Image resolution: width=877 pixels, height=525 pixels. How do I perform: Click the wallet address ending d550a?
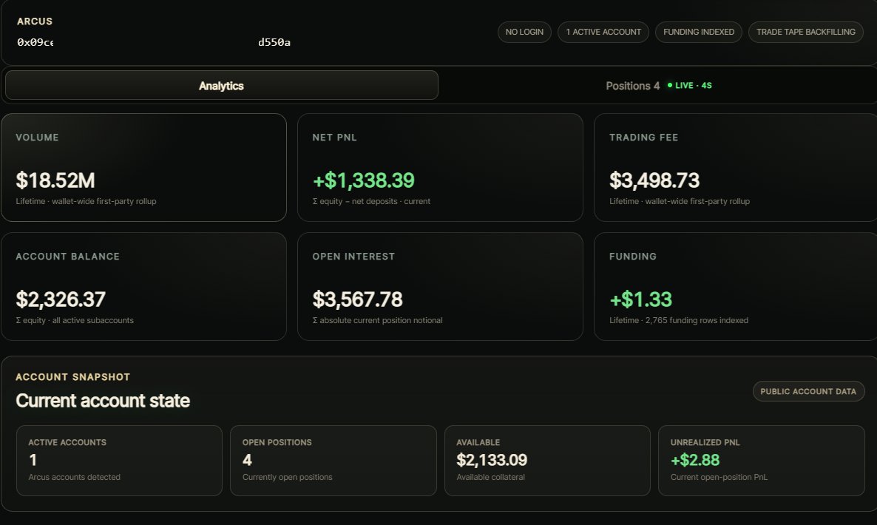274,42
